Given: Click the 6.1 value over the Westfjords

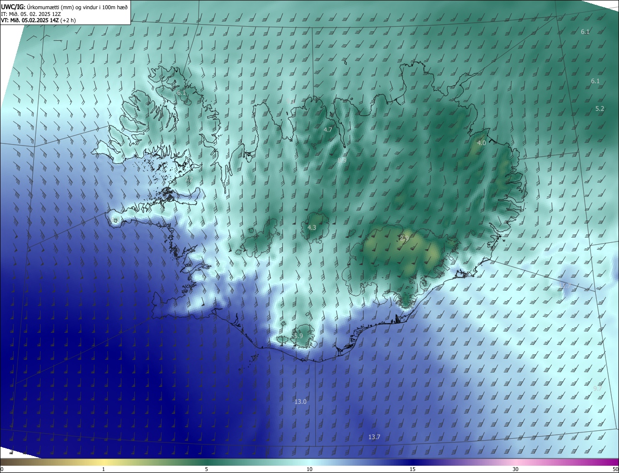Looking at the screenshot, I should 181,92.
